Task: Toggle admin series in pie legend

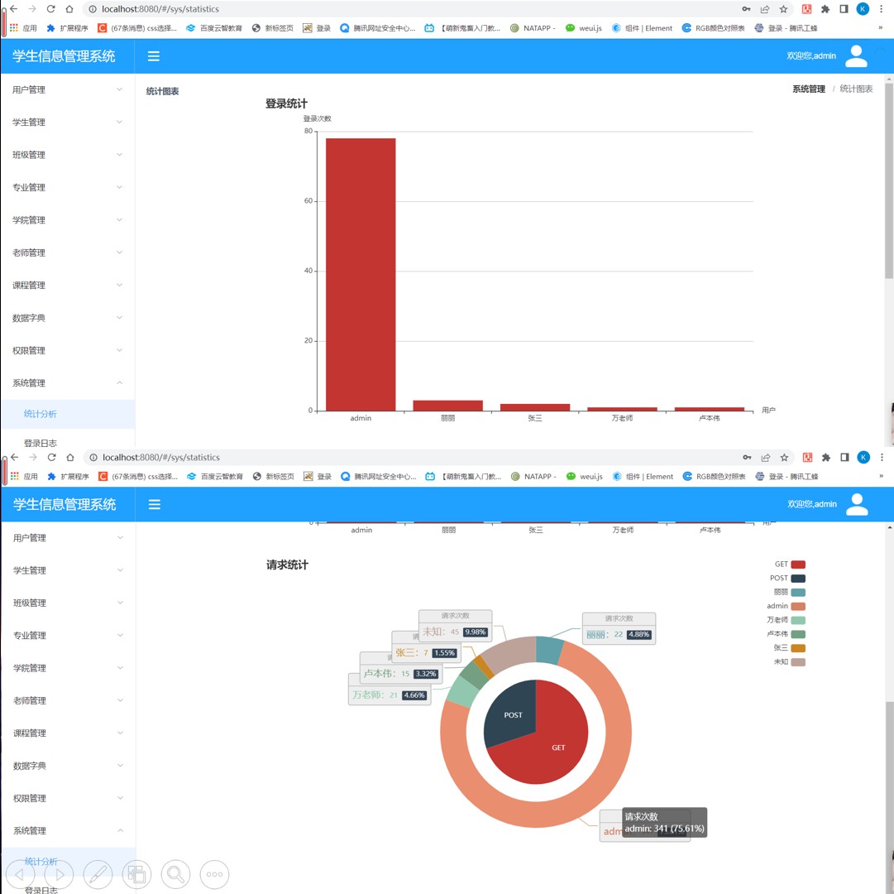Action: coord(786,606)
